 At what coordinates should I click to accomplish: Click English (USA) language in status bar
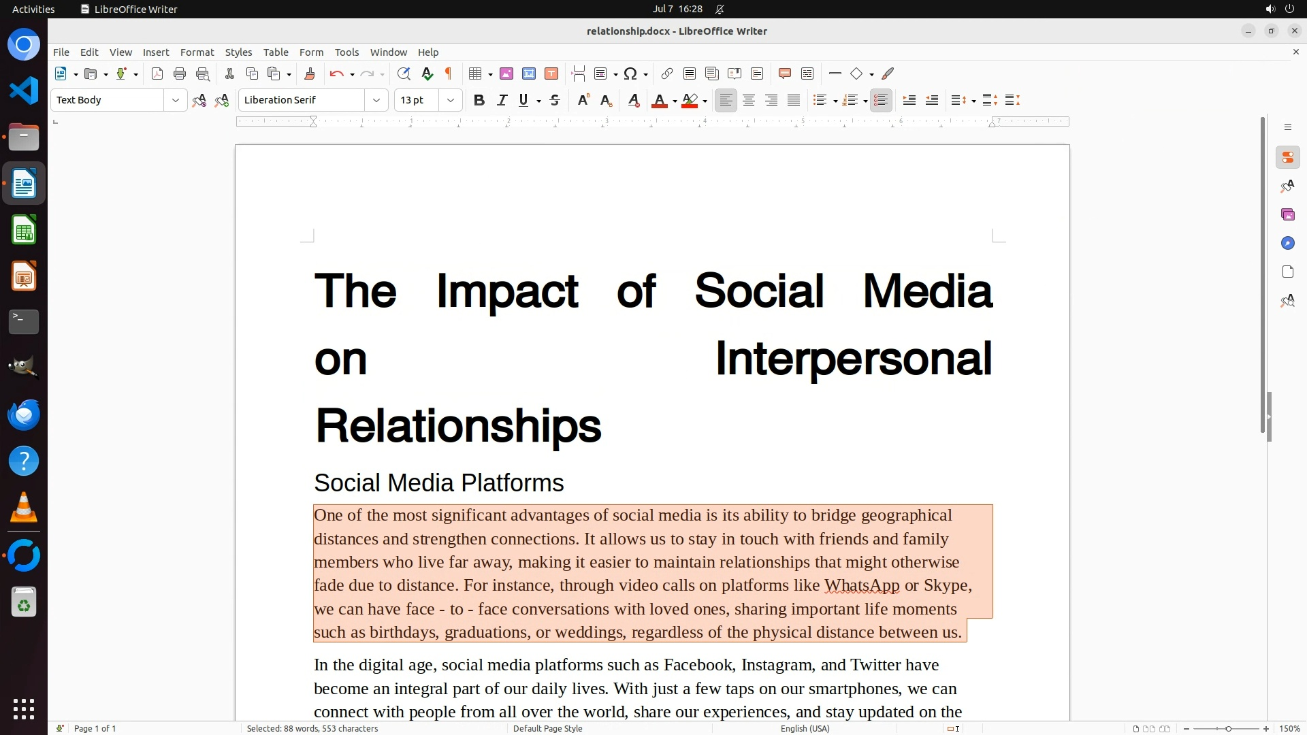point(805,728)
